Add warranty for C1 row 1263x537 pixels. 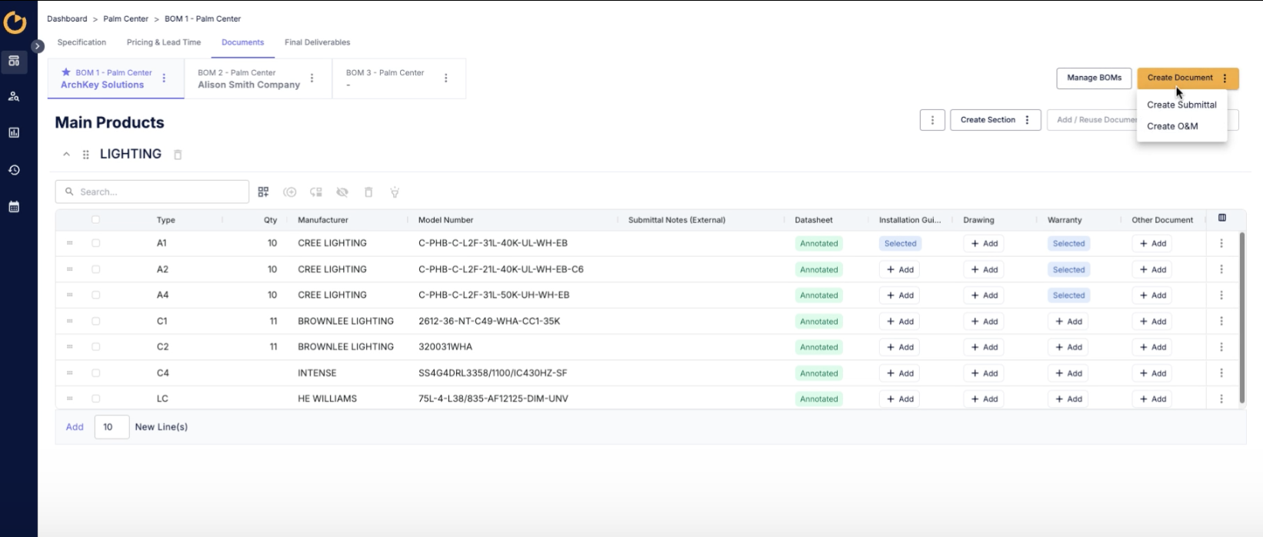[1068, 322]
